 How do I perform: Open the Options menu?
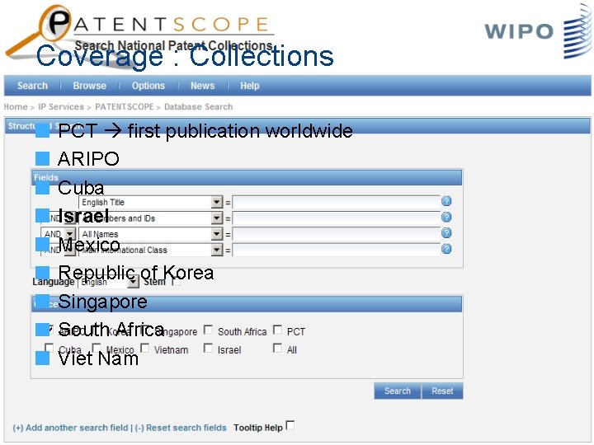coord(148,86)
